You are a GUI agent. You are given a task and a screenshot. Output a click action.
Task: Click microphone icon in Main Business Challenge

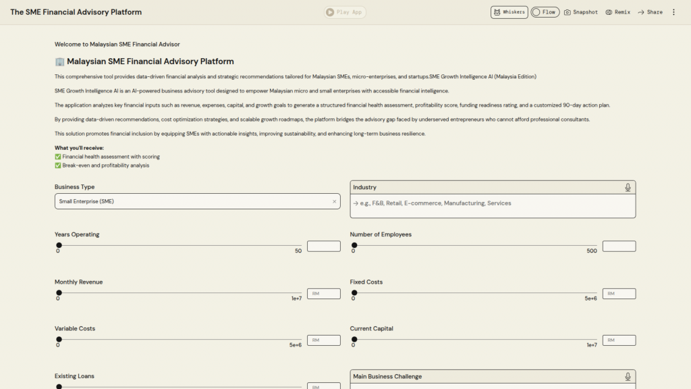(x=628, y=376)
